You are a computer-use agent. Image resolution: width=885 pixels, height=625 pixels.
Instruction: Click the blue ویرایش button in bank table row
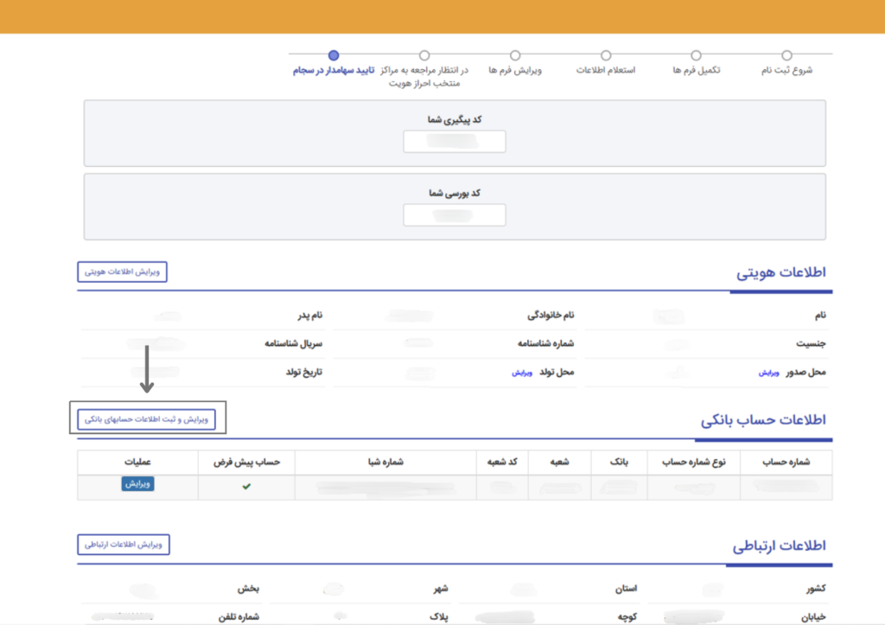point(137,484)
